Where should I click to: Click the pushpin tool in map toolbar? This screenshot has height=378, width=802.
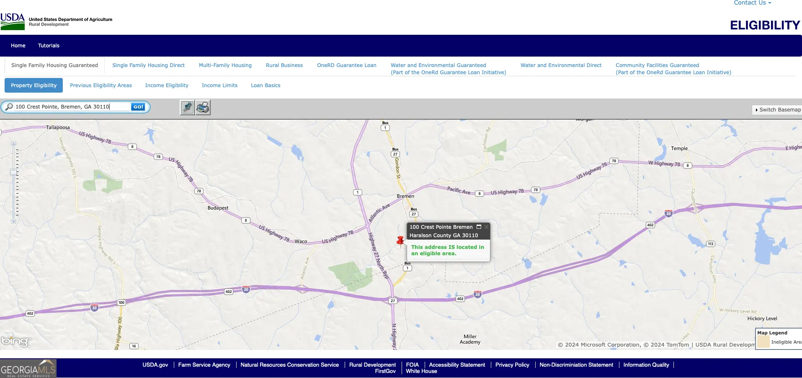[x=187, y=108]
